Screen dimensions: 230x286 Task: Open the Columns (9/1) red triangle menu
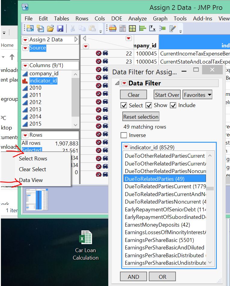click(x=26, y=65)
